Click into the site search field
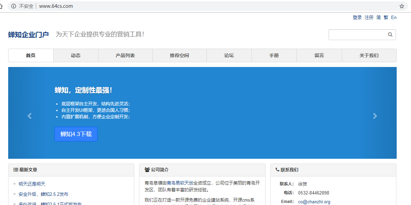Viewport: 411px width, 205px height. pyautogui.click(x=357, y=35)
